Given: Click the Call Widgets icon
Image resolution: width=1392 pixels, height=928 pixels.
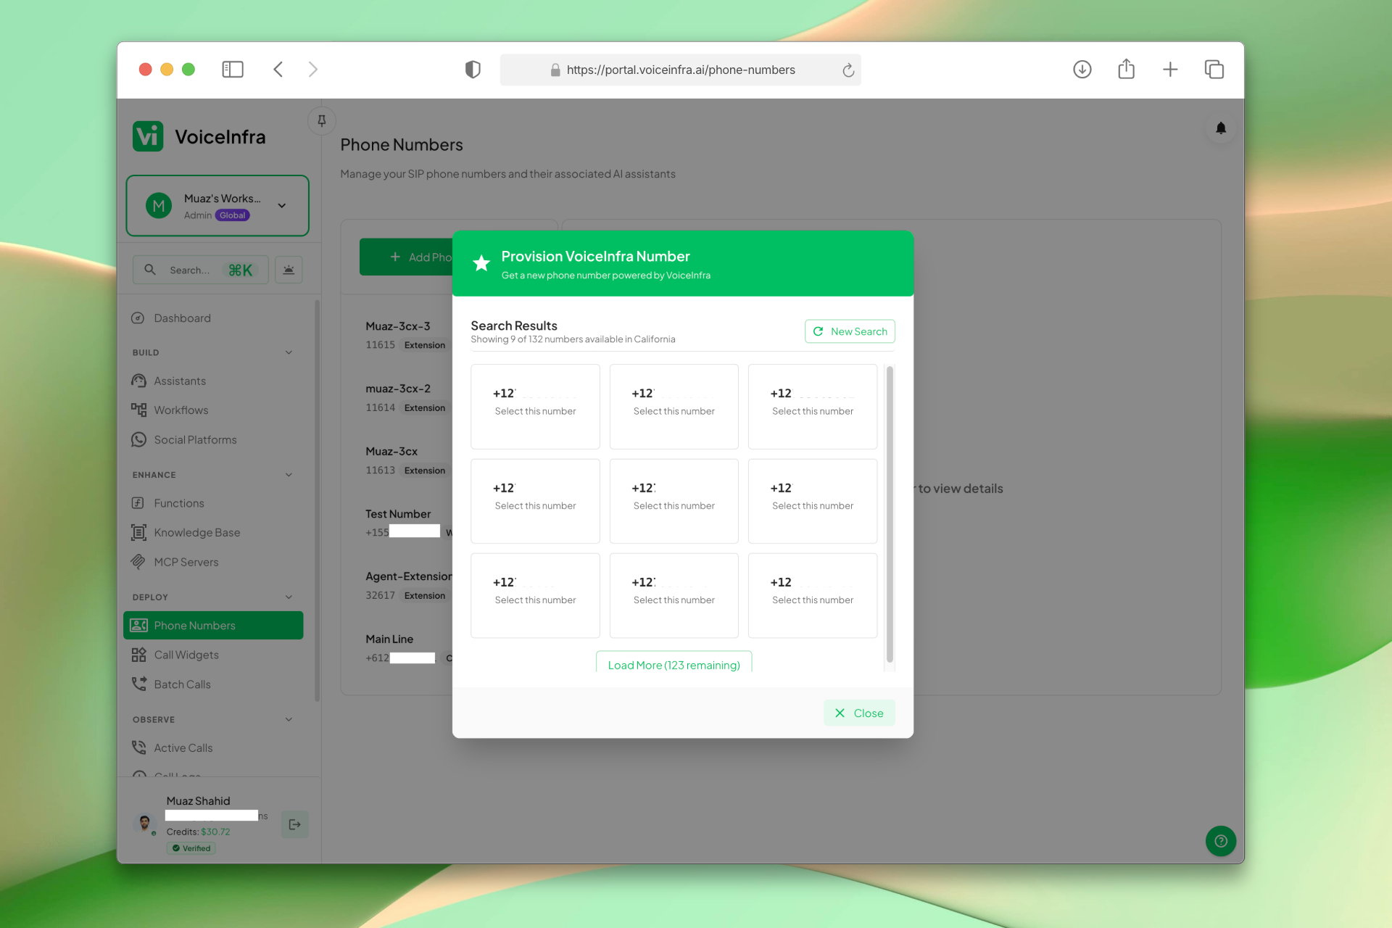Looking at the screenshot, I should pos(138,655).
